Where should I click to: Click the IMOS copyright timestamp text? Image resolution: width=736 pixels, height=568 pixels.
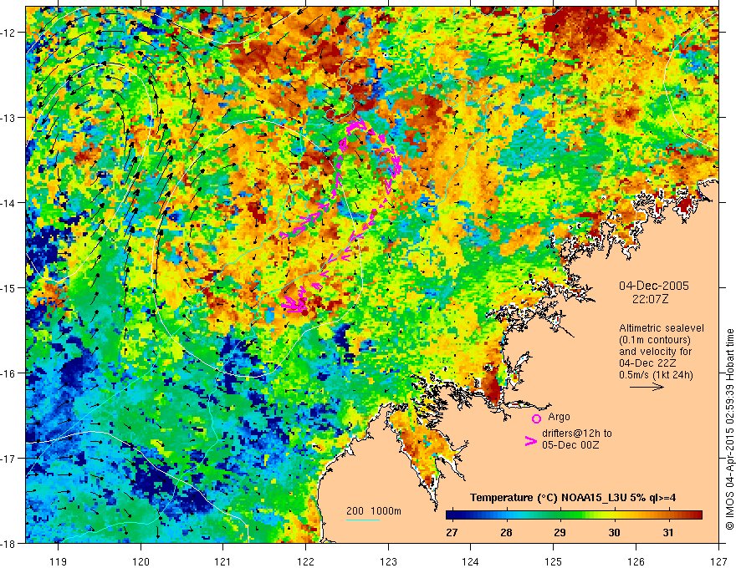coord(729,429)
